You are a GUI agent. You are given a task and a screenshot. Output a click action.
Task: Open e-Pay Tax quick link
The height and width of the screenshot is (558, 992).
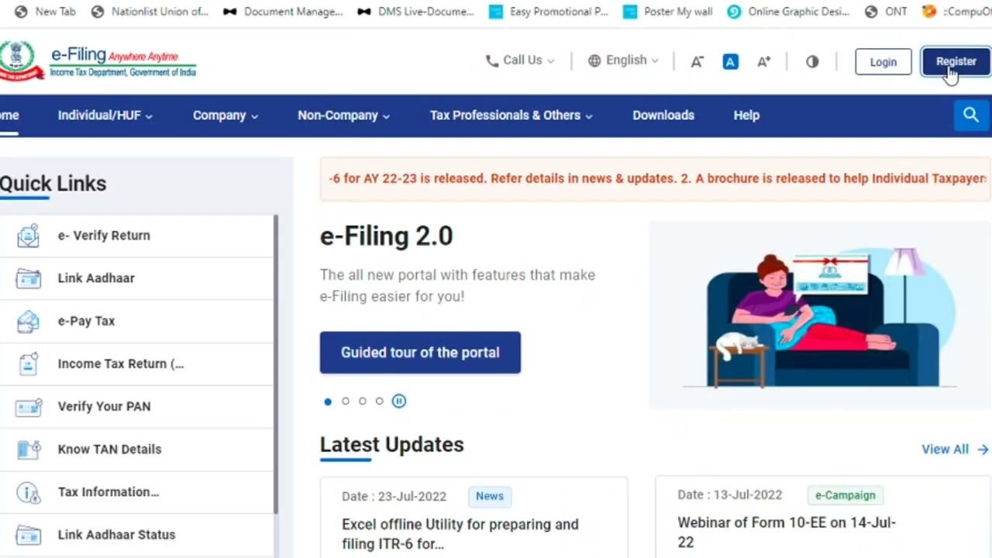pos(137,321)
